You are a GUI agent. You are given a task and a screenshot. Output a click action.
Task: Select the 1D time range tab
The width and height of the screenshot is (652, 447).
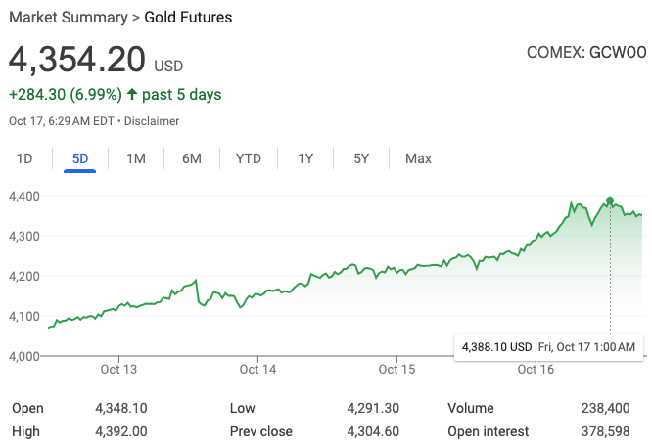[x=25, y=158]
